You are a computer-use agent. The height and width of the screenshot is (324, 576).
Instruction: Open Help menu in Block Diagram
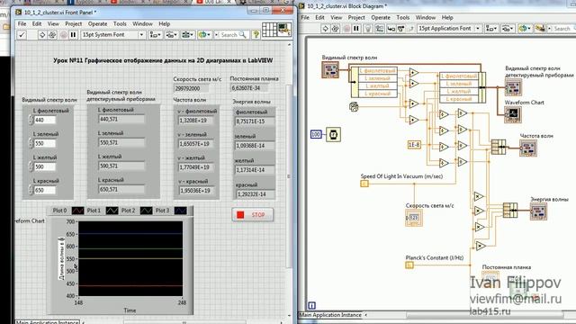447,18
